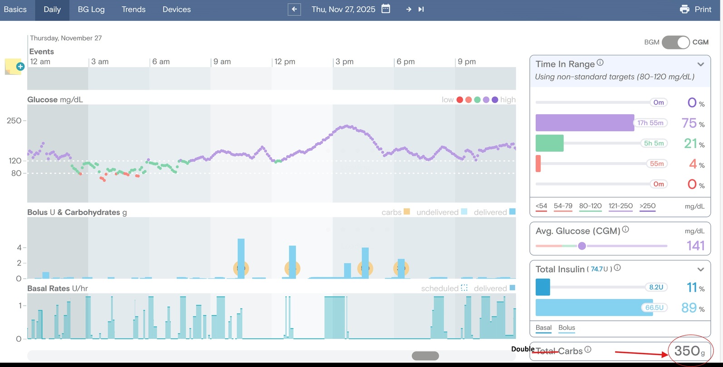Select the carb circle midway between 3 pm and 6 pm
The height and width of the screenshot is (367, 723).
pyautogui.click(x=365, y=268)
